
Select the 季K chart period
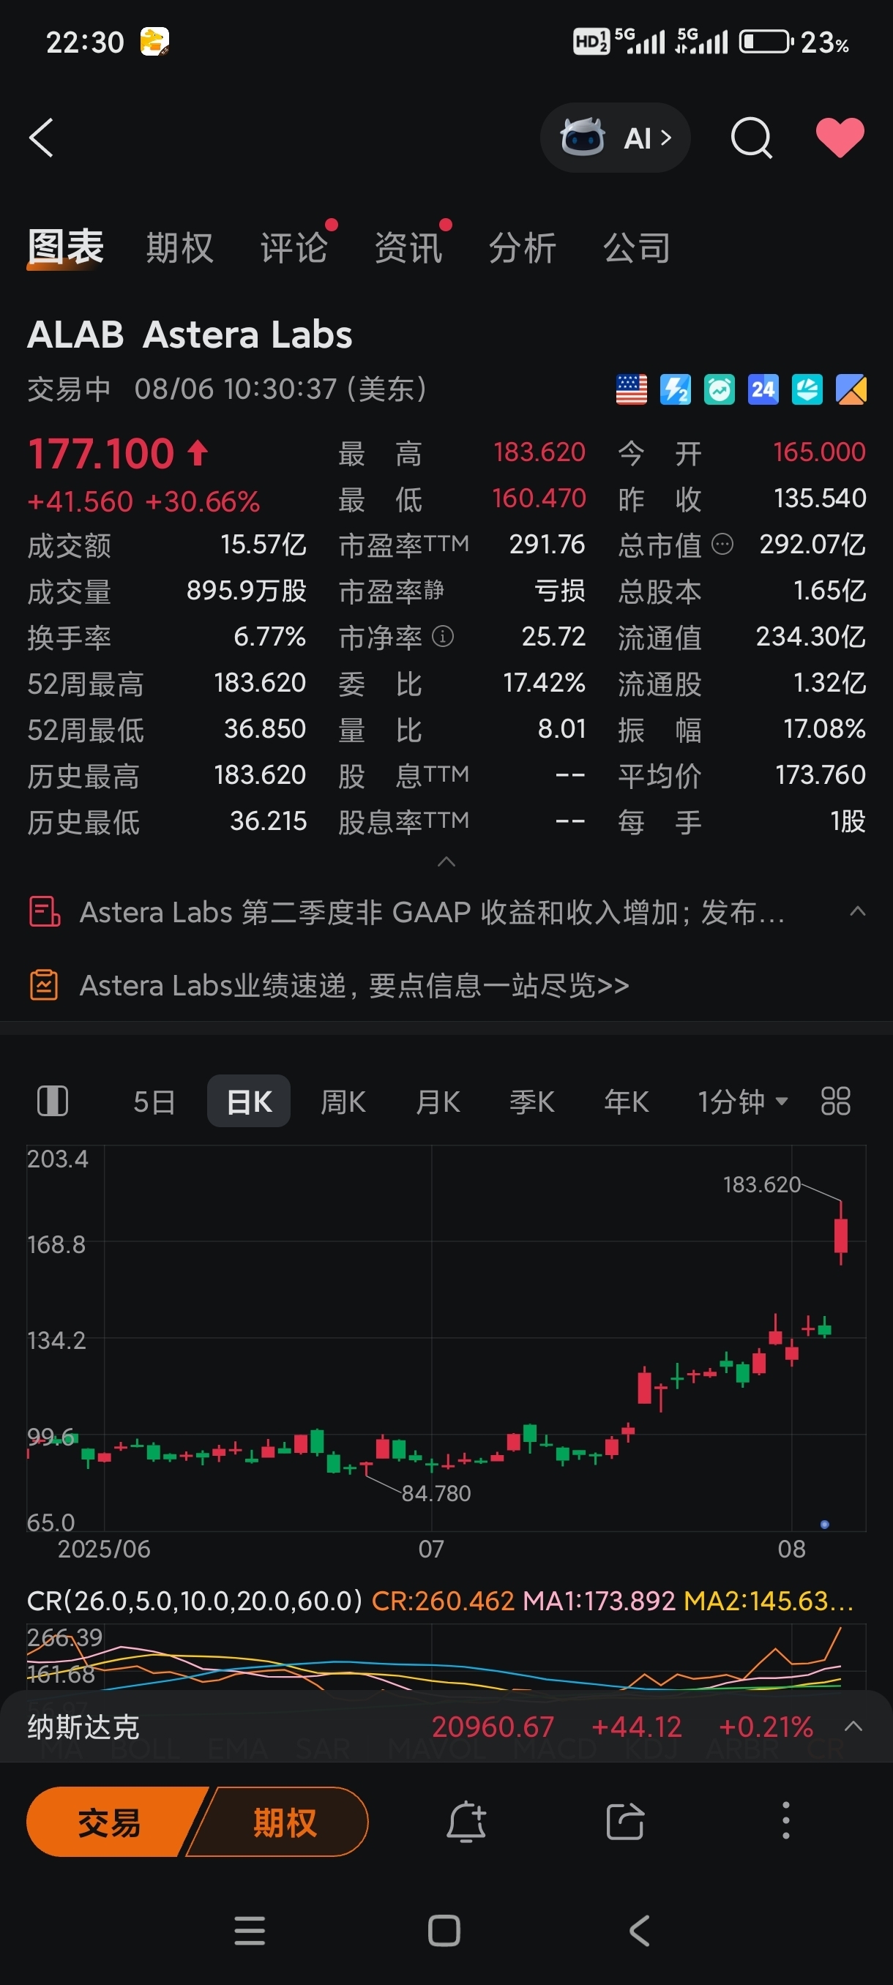click(x=531, y=1102)
